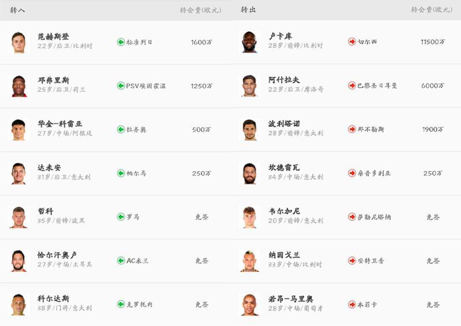Screen dimensions: 461x326
Task: Open 哲科 player avatar
Action: coord(18,217)
